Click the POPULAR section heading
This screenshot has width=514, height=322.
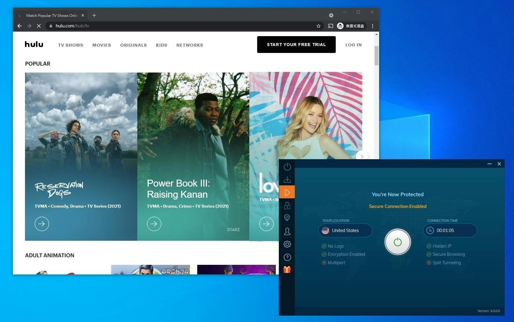click(38, 64)
